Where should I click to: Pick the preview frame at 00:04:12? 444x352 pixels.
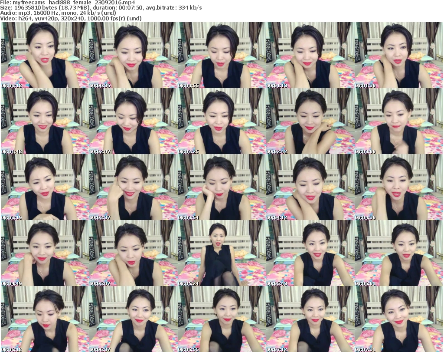(x=310, y=188)
